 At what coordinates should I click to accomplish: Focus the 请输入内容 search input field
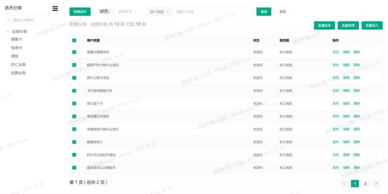point(212,12)
